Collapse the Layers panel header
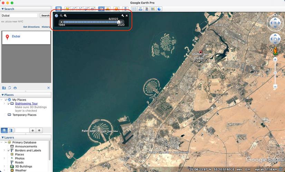285x172 pixels. 3,137
